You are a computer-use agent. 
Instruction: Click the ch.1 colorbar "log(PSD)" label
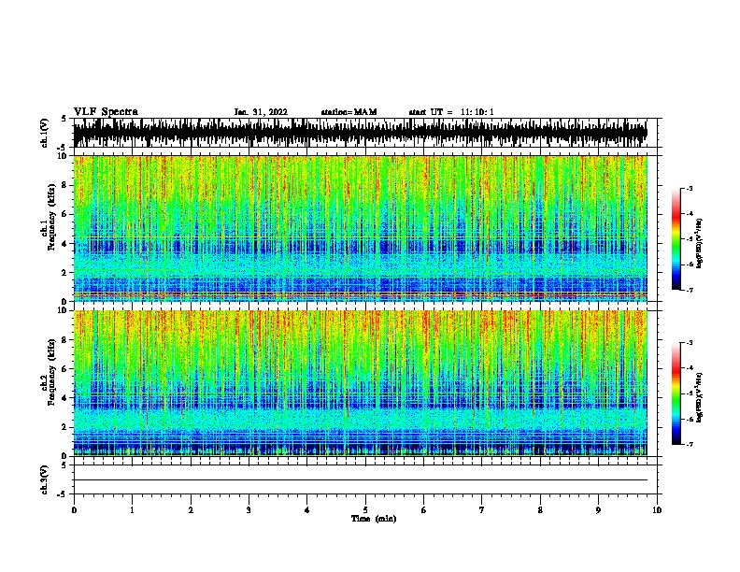[x=700, y=244]
